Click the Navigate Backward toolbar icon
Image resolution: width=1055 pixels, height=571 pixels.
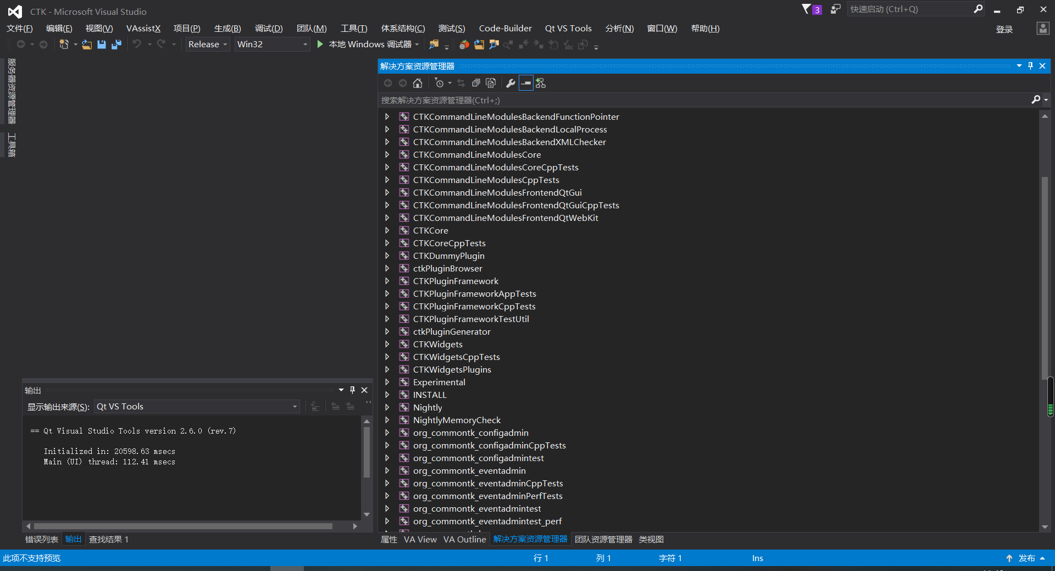[x=21, y=44]
